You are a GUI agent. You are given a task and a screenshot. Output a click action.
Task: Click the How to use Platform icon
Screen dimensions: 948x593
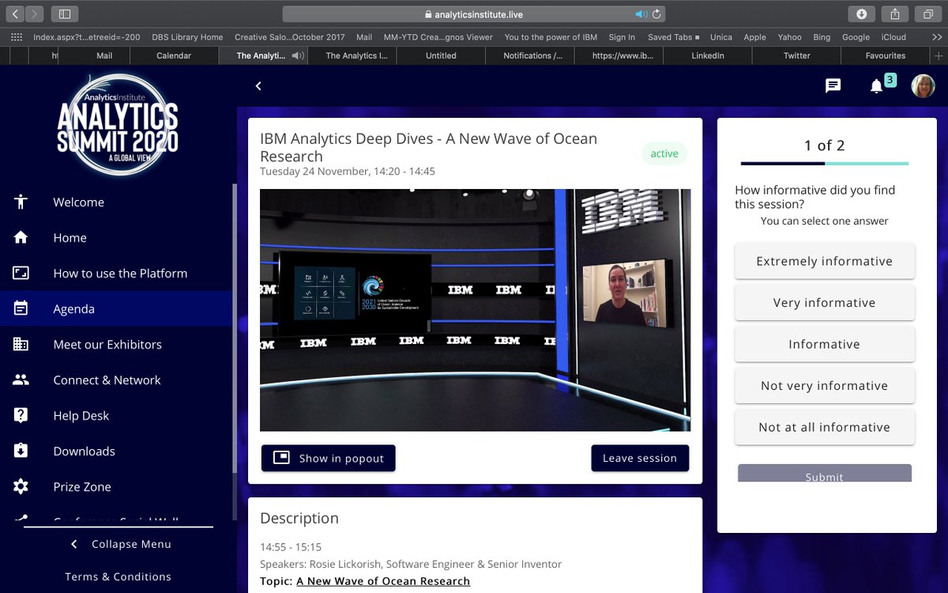(21, 274)
